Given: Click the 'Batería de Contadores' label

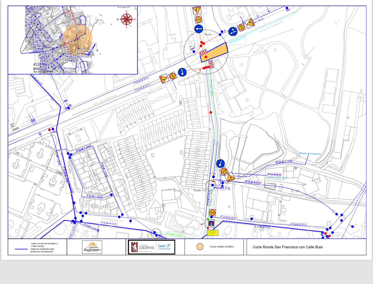Looking at the screenshot, I should [310, 154].
